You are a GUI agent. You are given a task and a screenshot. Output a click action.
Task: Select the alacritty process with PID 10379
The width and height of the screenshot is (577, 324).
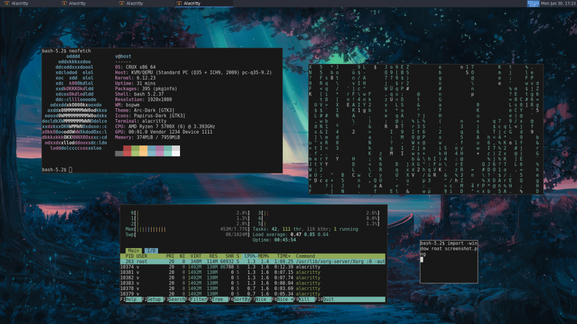coord(253,294)
